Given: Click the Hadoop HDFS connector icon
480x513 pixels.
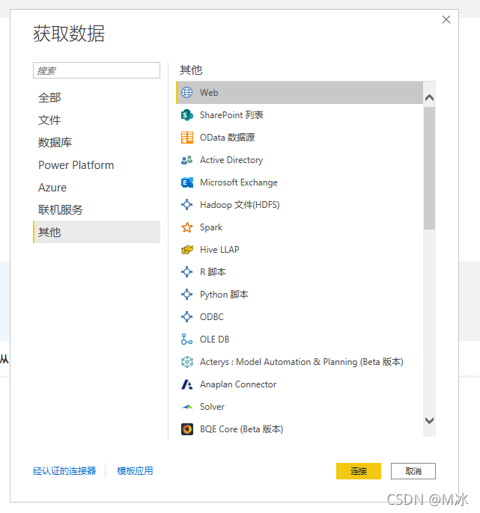Looking at the screenshot, I should tap(187, 205).
